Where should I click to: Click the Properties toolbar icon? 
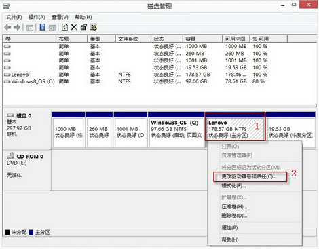[x=83, y=27]
